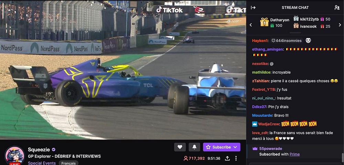Collapse the stream chat panel
Screen dimensions: 344x165
(x=253, y=8)
